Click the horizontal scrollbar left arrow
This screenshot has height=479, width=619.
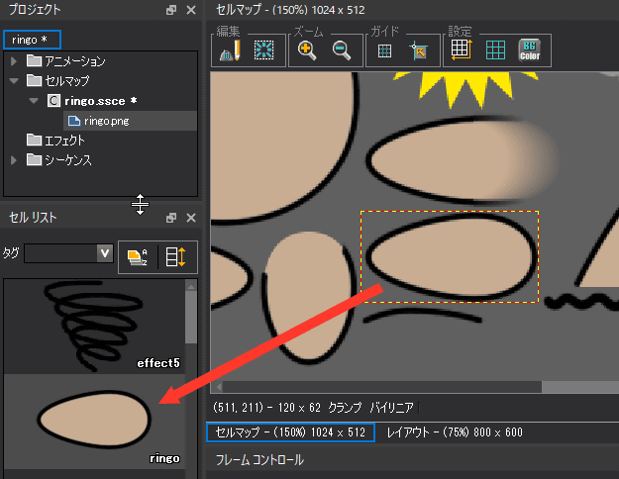pos(218,387)
